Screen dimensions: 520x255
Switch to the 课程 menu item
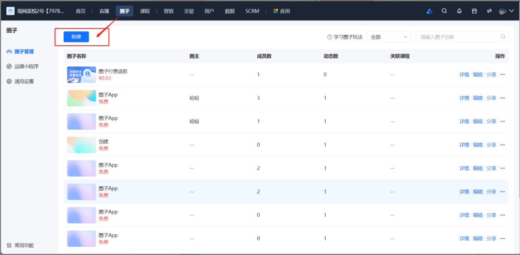click(145, 12)
